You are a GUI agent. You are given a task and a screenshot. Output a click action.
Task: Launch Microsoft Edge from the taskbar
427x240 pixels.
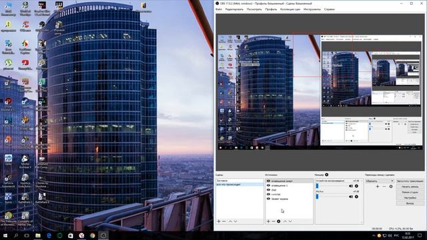point(49,235)
